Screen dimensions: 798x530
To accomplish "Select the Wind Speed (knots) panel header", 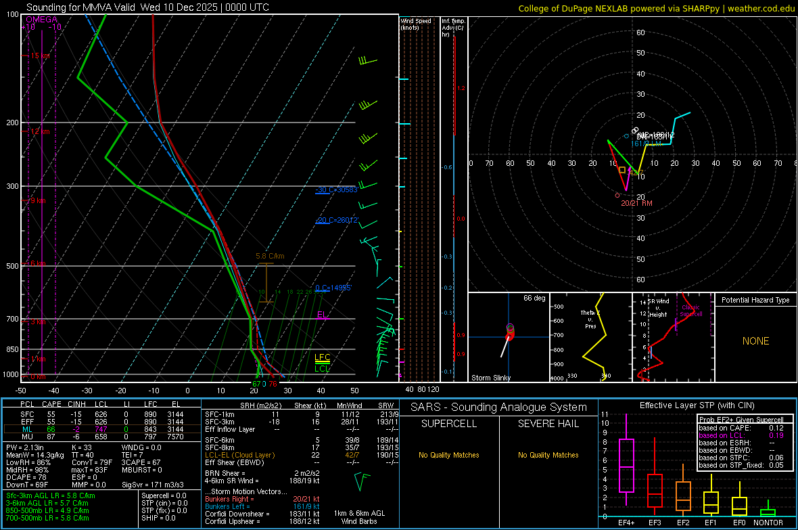I will [x=416, y=24].
